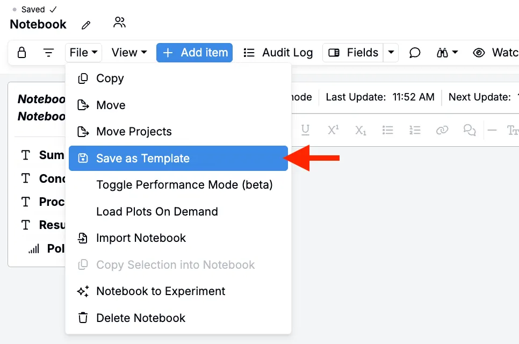The height and width of the screenshot is (344, 519).
Task: Expand the View dropdown
Action: point(129,53)
